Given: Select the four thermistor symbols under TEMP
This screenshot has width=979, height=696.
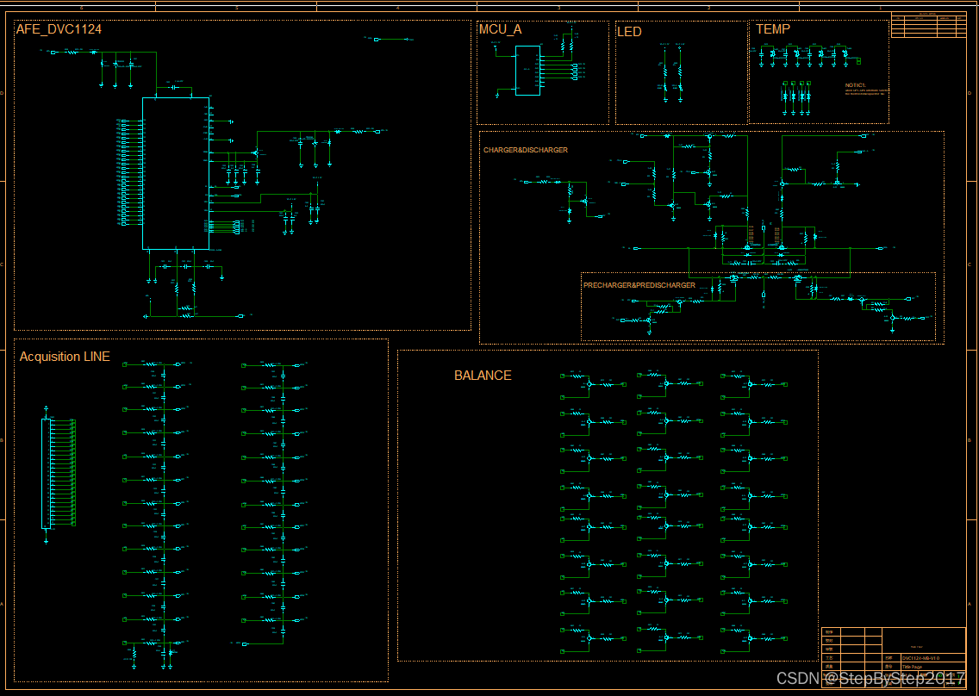Looking at the screenshot, I should 795,96.
